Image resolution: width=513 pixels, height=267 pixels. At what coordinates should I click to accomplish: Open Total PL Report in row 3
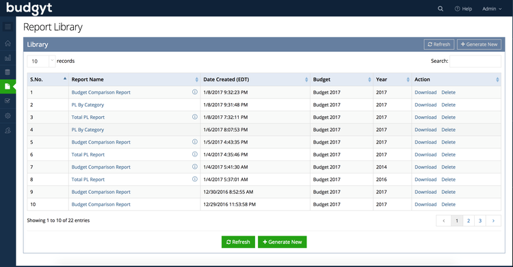88,117
